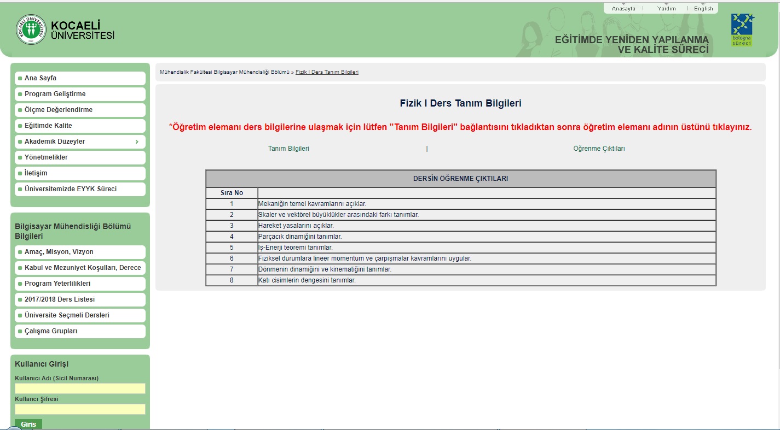Switch to the Öğrenme Çıktıları tab
The width and height of the screenshot is (780, 430).
[599, 149]
